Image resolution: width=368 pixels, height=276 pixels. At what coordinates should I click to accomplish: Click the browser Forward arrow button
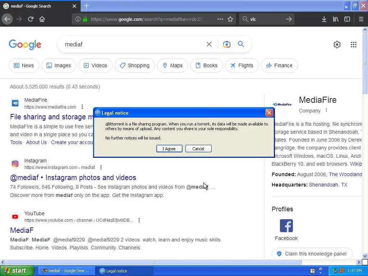(19, 19)
